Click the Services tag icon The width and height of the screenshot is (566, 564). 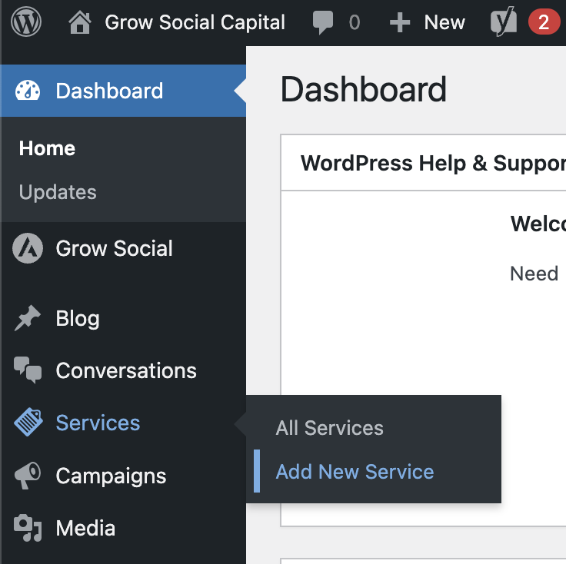pos(28,423)
